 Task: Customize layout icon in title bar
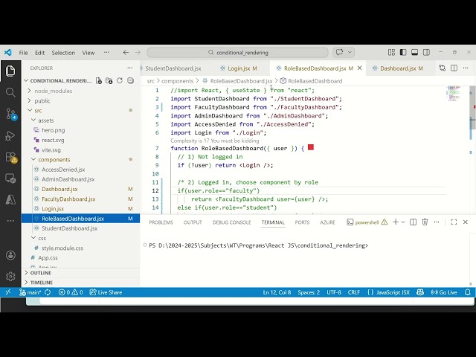coord(392,53)
